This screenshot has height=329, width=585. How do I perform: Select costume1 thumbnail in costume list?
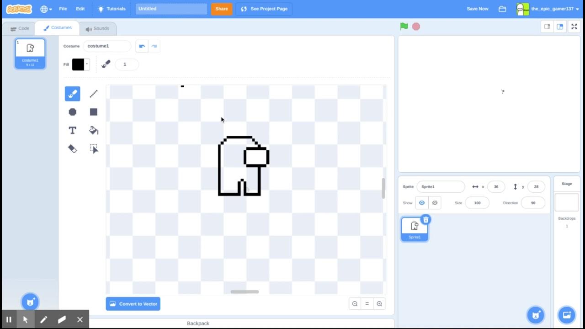pyautogui.click(x=30, y=53)
